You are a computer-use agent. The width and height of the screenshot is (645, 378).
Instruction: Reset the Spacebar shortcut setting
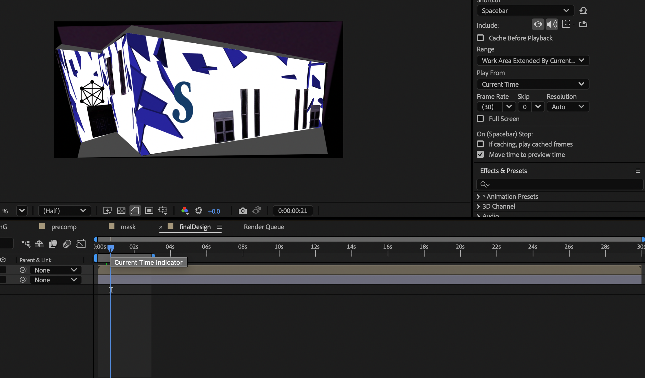click(x=583, y=10)
